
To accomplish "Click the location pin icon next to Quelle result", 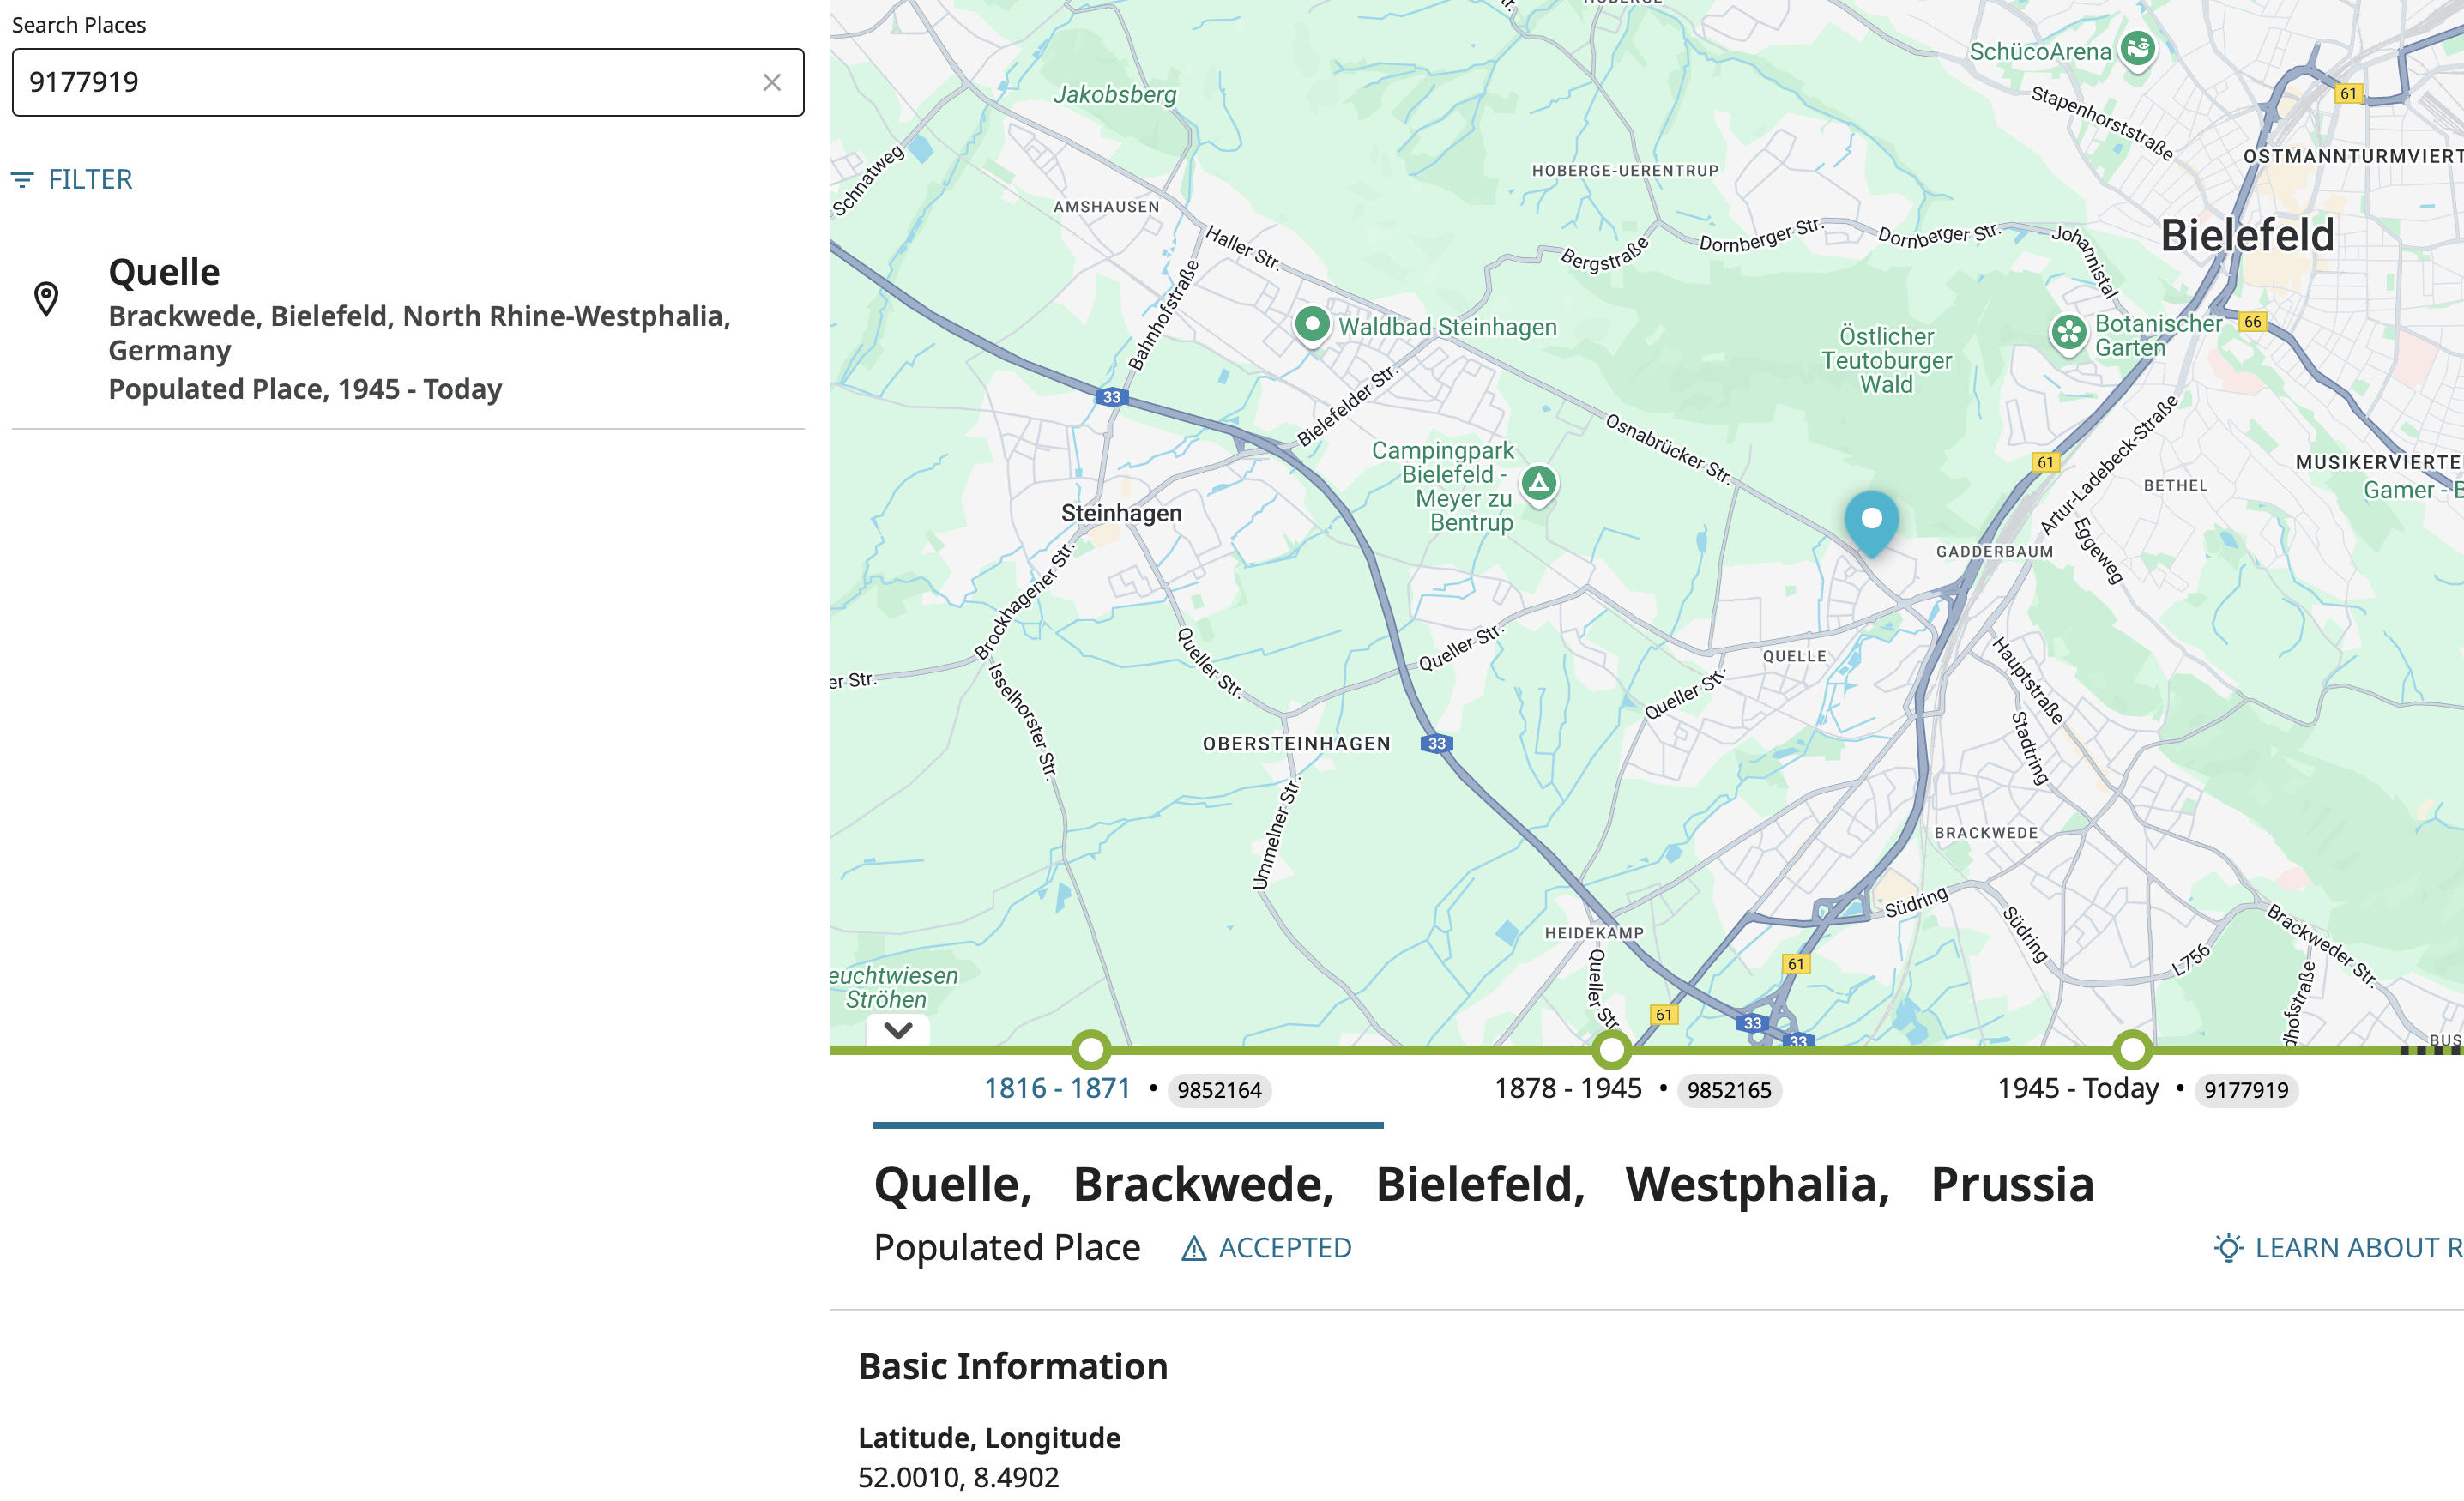I will pyautogui.click(x=46, y=299).
